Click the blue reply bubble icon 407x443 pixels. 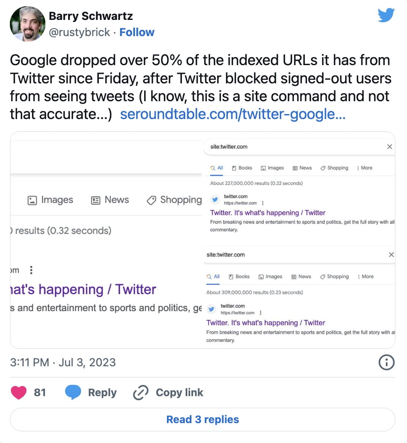[73, 392]
